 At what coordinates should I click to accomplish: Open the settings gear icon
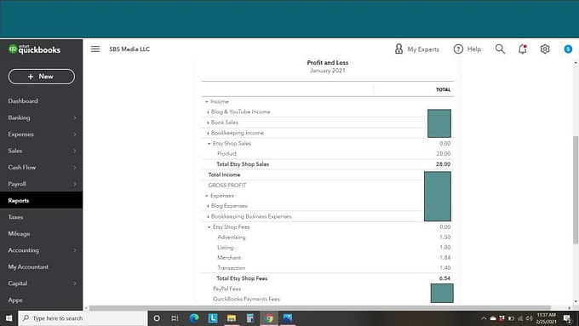click(545, 49)
